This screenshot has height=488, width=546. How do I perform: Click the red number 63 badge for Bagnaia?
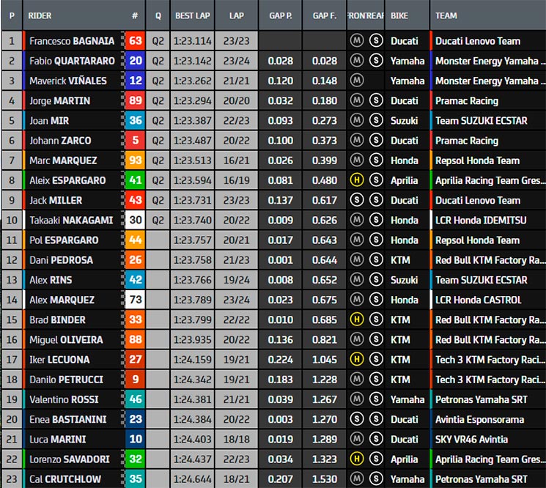(135, 41)
